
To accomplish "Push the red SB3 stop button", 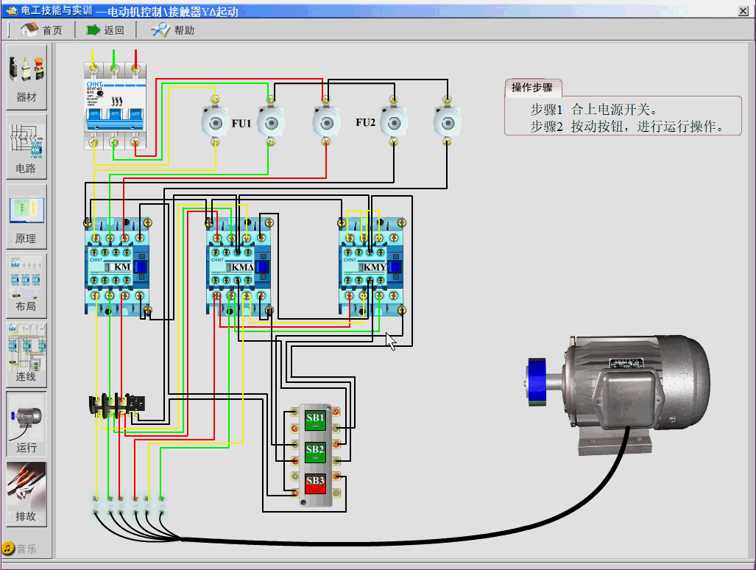I will [x=315, y=484].
